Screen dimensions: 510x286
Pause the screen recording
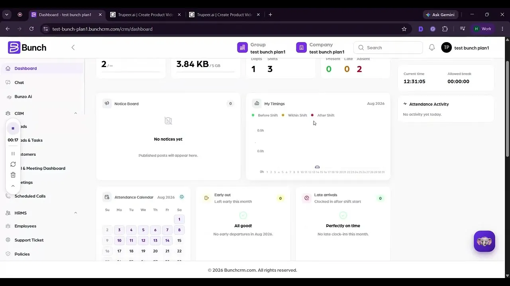(x=13, y=154)
